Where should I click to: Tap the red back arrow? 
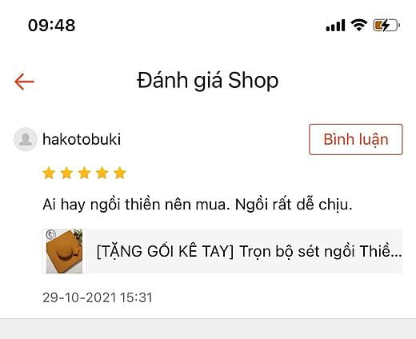[24, 82]
